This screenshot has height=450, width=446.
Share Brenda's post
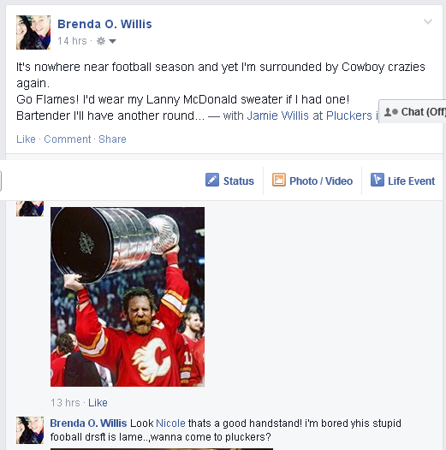pos(112,139)
